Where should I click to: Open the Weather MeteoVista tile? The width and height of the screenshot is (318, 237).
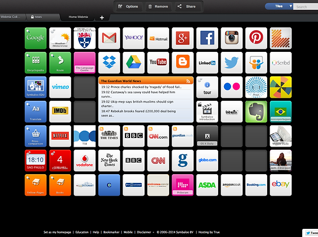(60, 38)
